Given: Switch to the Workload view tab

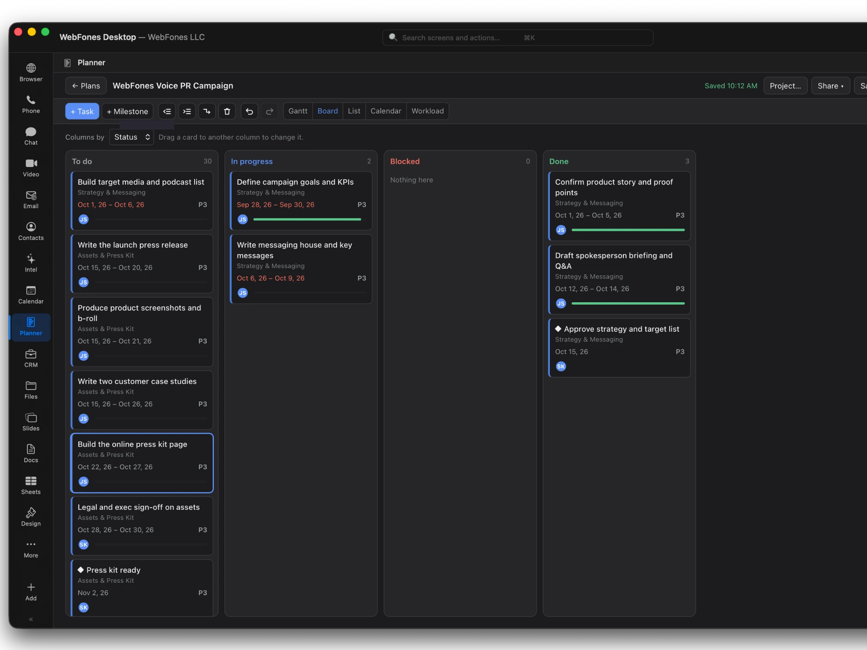Looking at the screenshot, I should [x=427, y=111].
